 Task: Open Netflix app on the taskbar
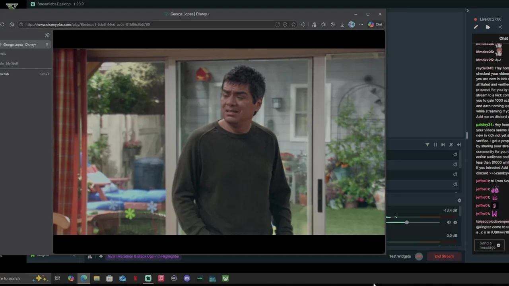point(135,278)
